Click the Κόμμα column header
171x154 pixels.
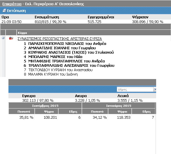click(x=22, y=33)
